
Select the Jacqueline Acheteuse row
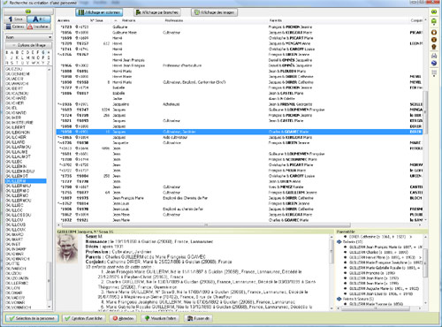click(240, 104)
